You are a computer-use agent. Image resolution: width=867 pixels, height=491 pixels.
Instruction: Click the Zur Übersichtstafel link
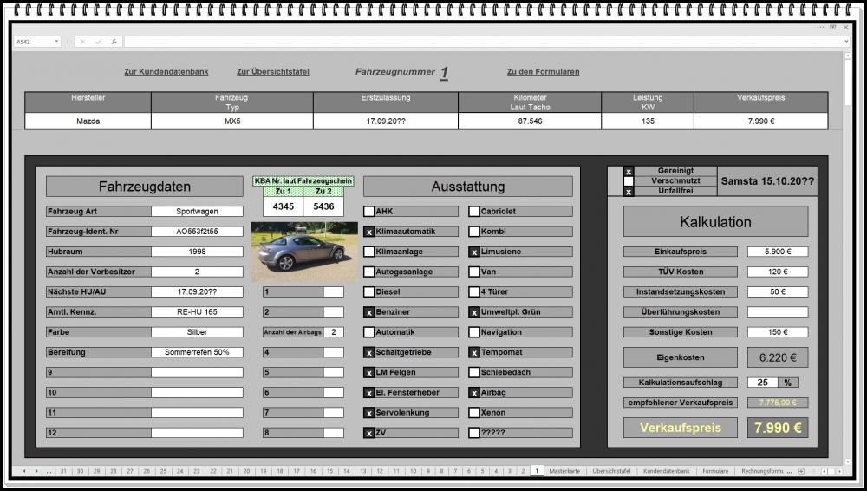(x=272, y=72)
